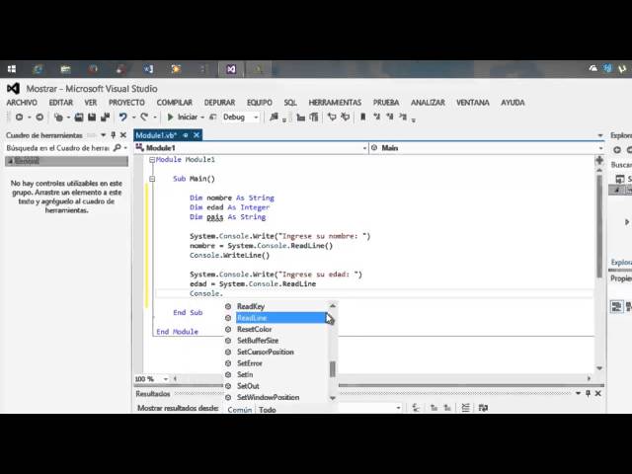Click the Open File toolbar icon
Image resolution: width=632 pixels, height=474 pixels.
pyautogui.click(x=79, y=117)
